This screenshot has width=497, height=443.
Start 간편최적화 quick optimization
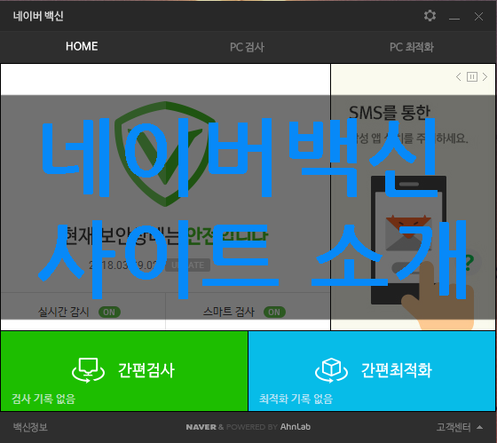click(x=372, y=371)
